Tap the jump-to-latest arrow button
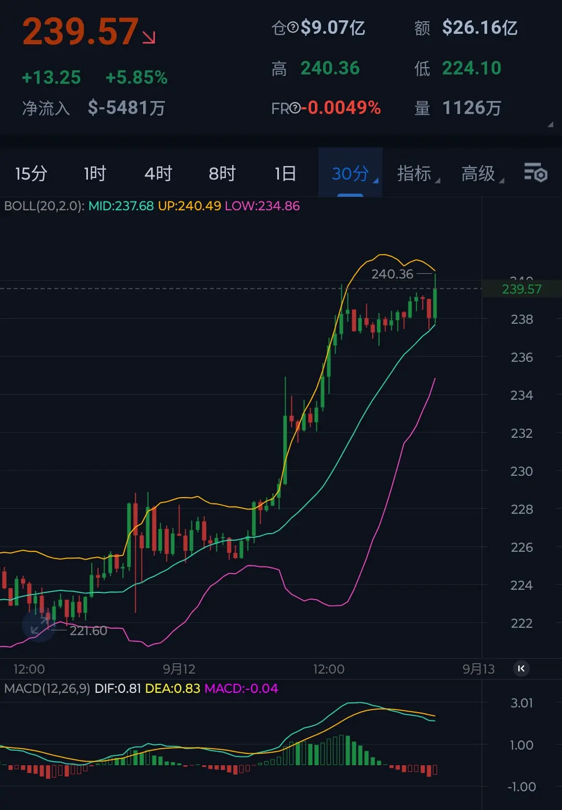This screenshot has height=810, width=562. [521, 668]
